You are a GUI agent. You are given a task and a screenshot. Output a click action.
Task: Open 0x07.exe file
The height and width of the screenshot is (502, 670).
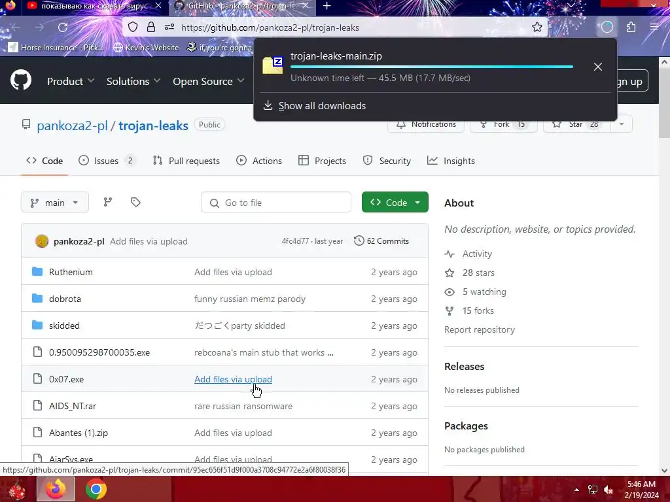pos(66,380)
